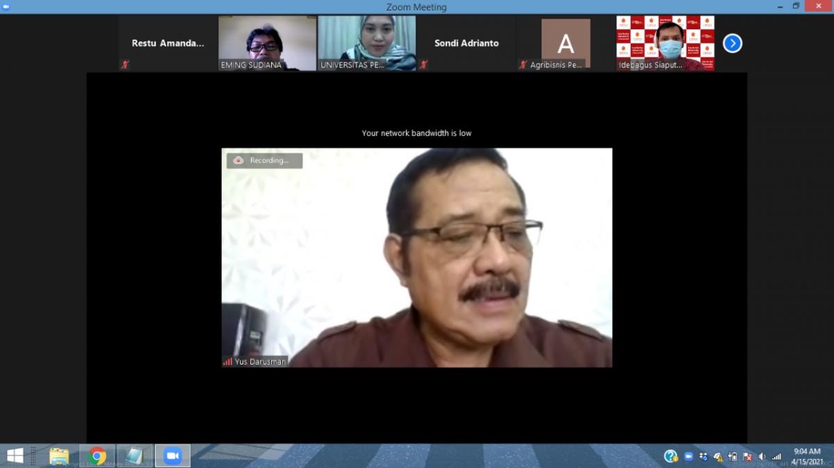Open the clock and date display
The height and width of the screenshot is (468, 834).
807,456
